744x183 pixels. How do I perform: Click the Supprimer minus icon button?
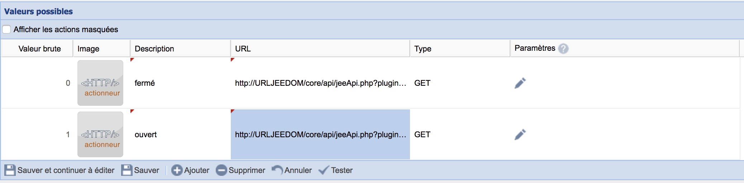(240, 170)
